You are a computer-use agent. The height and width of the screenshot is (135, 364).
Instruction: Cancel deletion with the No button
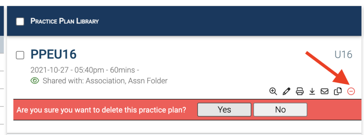coord(280,109)
